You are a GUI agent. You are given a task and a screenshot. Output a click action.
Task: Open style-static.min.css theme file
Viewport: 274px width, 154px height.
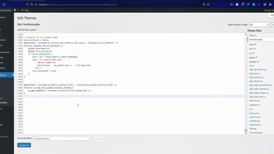[257, 97]
